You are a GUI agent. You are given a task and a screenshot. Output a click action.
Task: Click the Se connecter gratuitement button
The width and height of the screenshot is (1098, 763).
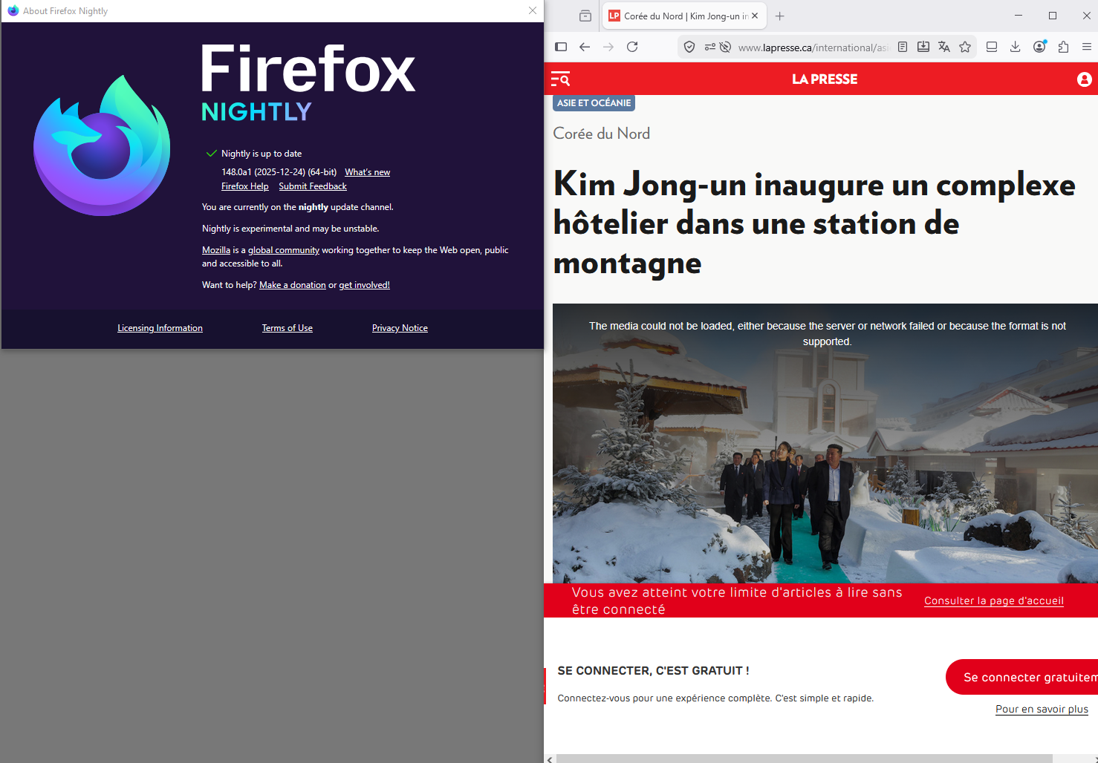1022,677
